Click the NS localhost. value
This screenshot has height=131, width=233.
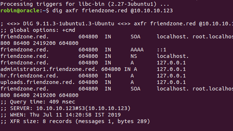173,56
